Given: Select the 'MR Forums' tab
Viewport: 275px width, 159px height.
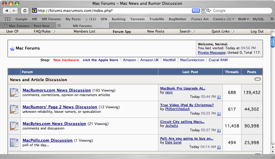Looking at the screenshot, I should [82, 26].
